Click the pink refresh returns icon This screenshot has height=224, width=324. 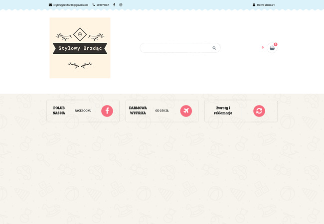[259, 111]
